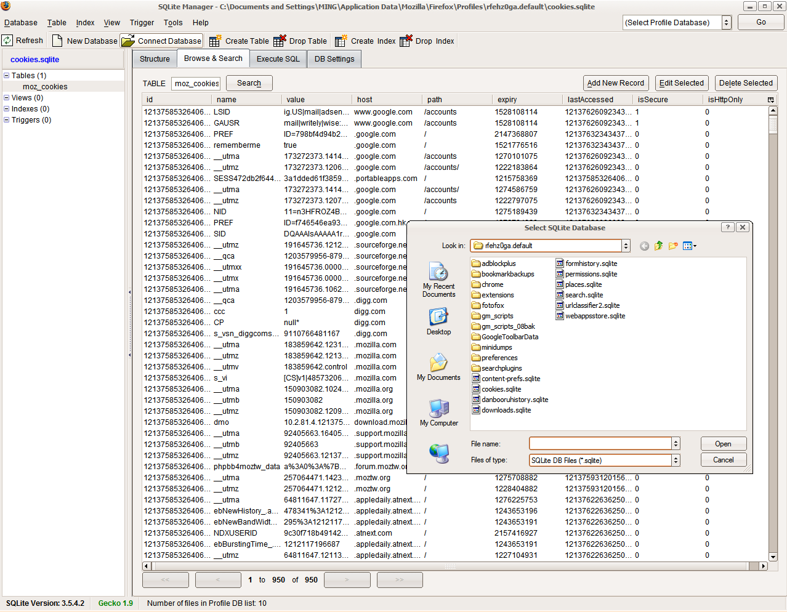Select the LSID cookie row

tap(455, 112)
